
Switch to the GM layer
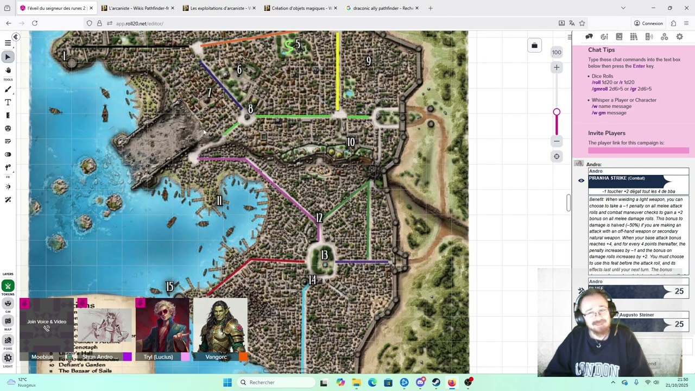tap(8, 304)
